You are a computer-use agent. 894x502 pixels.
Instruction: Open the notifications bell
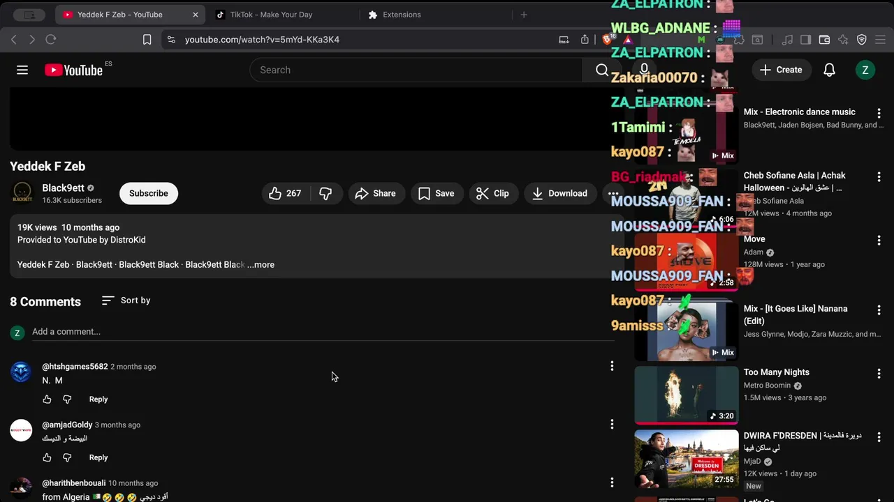(829, 70)
